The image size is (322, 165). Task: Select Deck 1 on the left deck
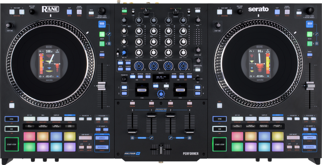tap(102, 34)
